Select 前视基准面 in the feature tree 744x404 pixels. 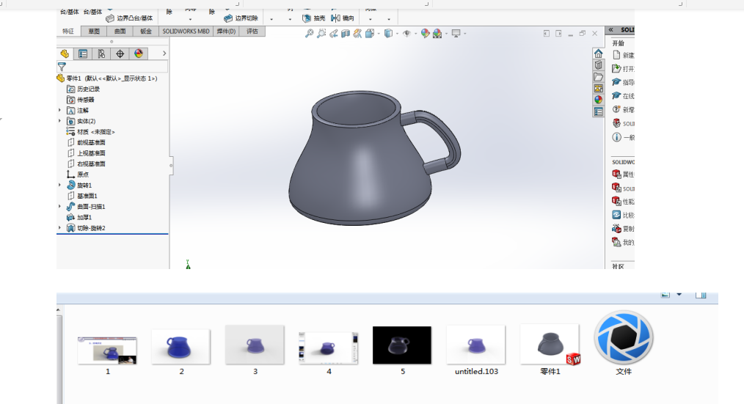point(91,142)
